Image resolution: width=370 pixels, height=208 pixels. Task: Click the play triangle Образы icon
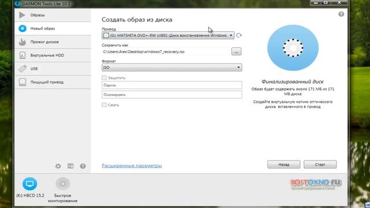[x=22, y=15]
